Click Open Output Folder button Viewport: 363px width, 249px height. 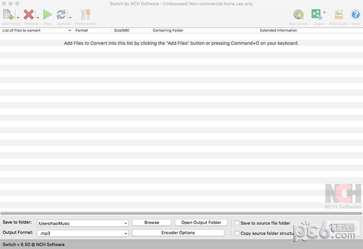click(201, 222)
